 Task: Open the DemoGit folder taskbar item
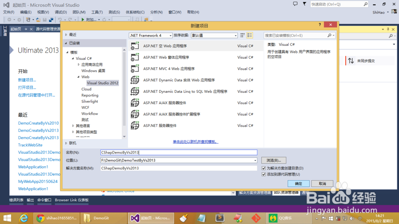(103, 218)
